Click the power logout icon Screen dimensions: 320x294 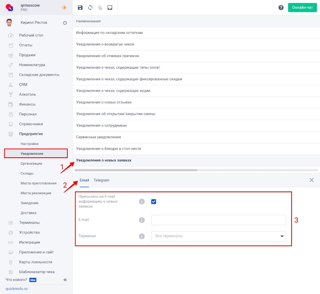coord(65,23)
